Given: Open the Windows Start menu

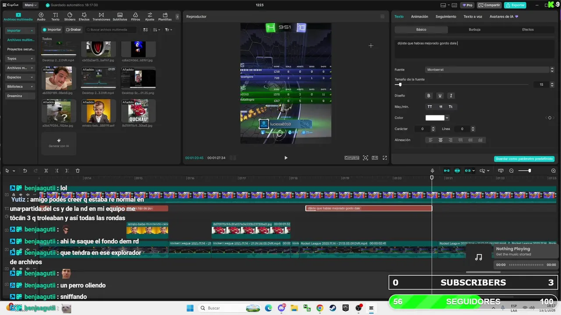Looking at the screenshot, I should pos(190,308).
